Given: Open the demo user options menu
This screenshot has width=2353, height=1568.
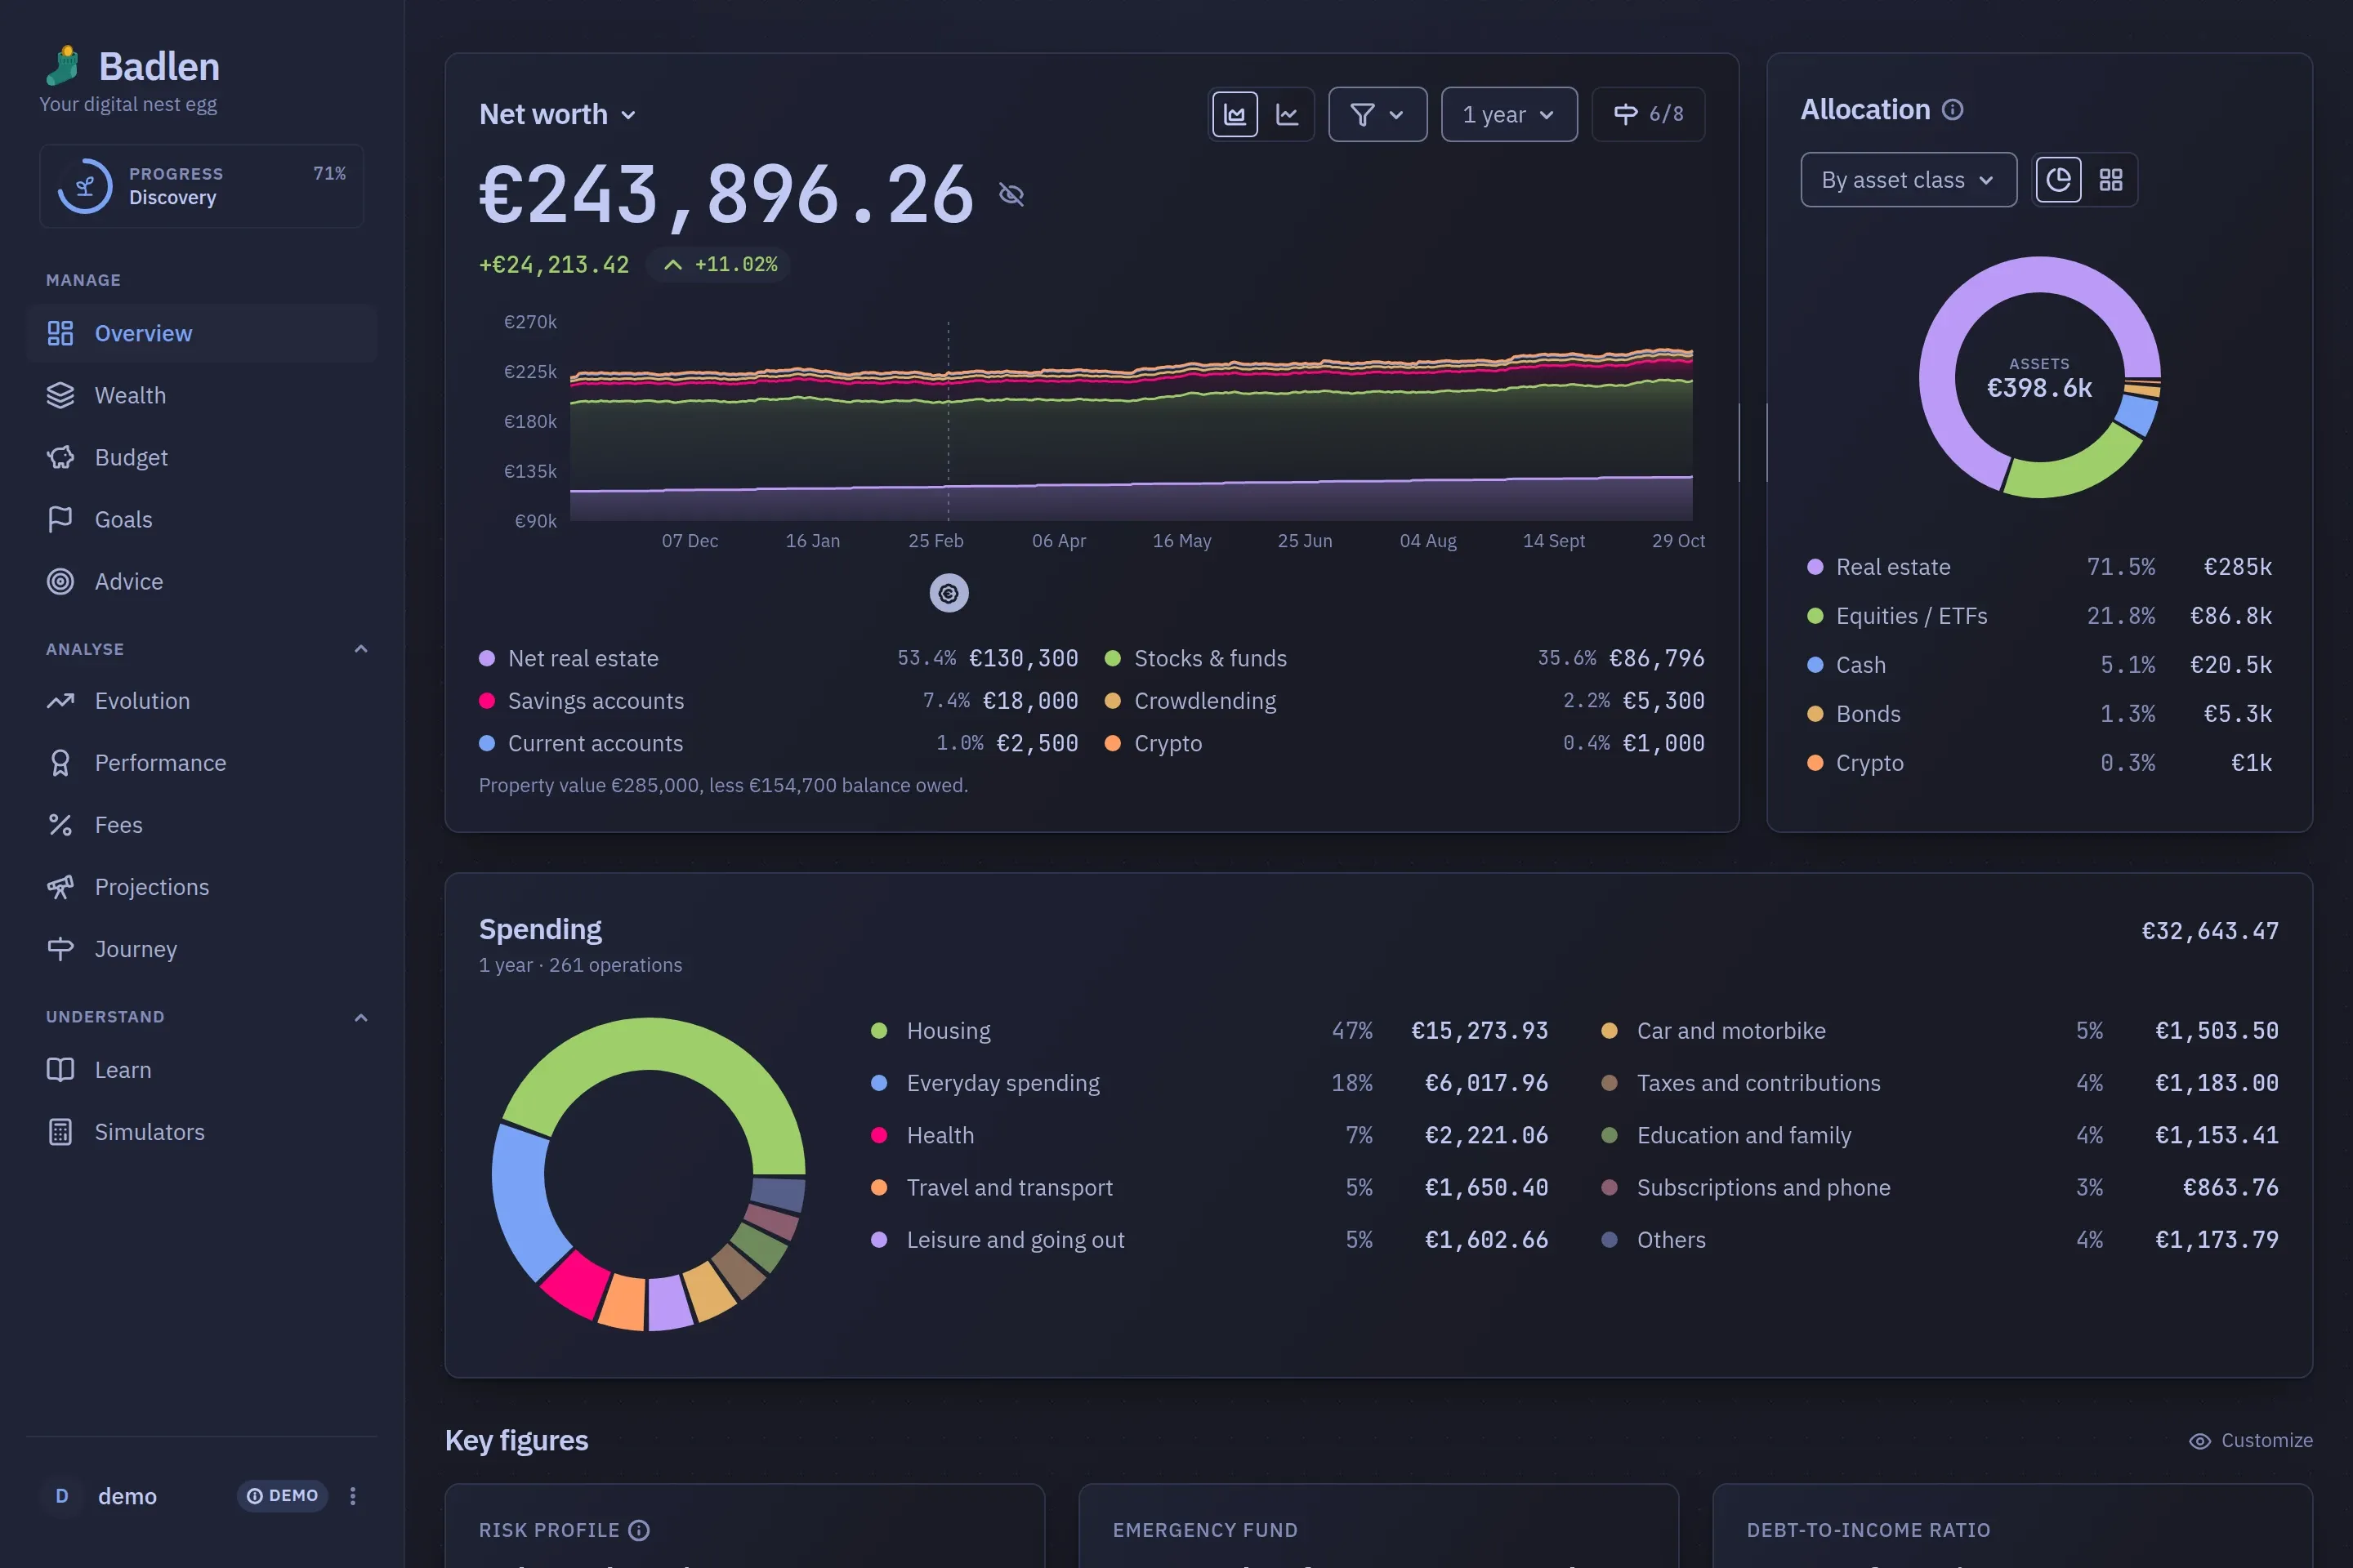Looking at the screenshot, I should 352,1496.
